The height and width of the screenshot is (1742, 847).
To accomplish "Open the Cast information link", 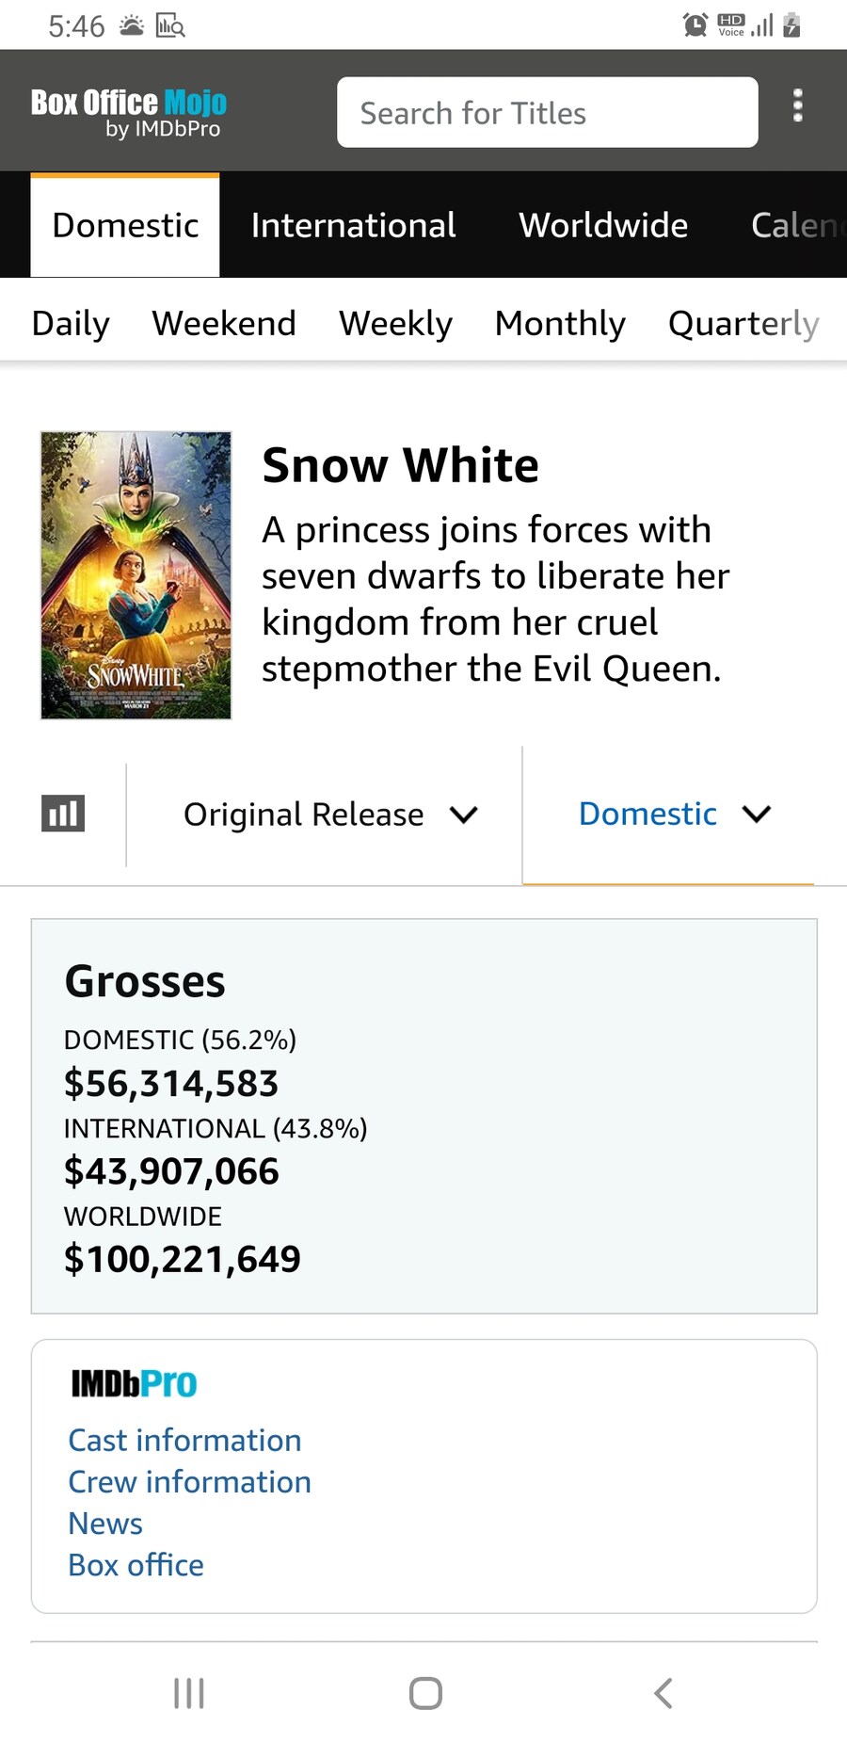I will pos(184,1440).
